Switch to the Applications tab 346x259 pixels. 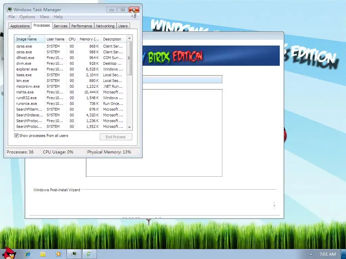point(20,26)
